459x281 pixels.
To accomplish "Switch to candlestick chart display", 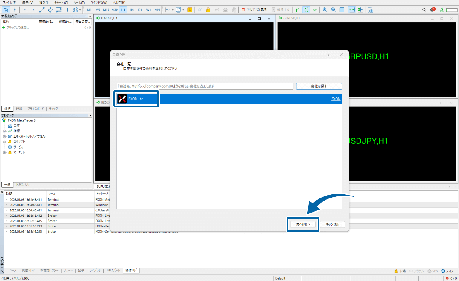I will point(306,10).
